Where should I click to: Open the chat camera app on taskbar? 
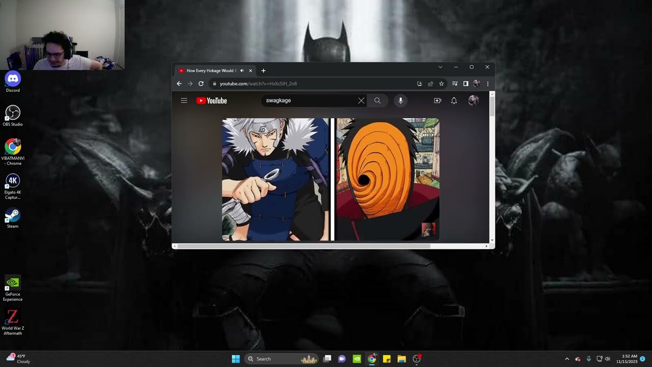(x=342, y=359)
